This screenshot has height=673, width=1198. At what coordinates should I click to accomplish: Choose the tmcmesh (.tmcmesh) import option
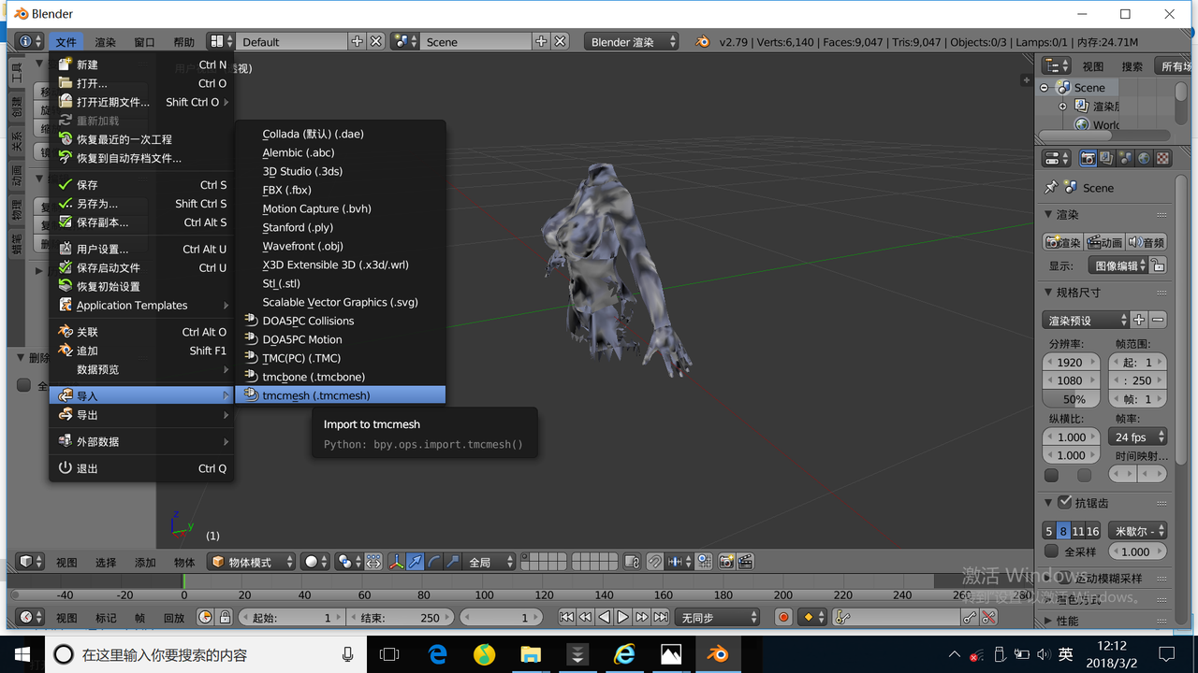point(340,395)
